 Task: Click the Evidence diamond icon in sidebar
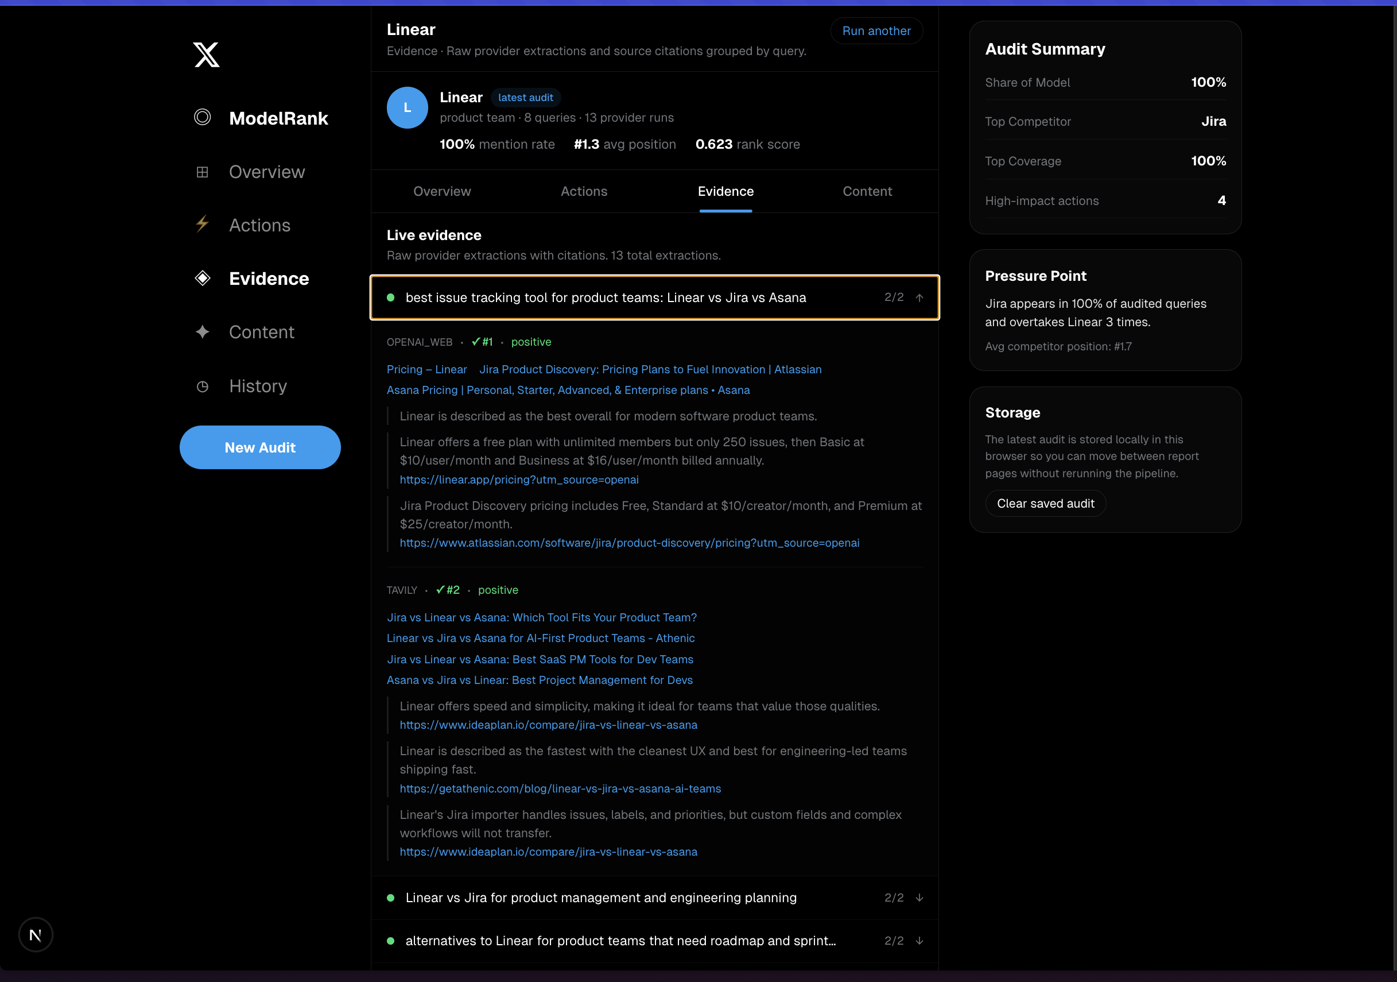pos(203,278)
